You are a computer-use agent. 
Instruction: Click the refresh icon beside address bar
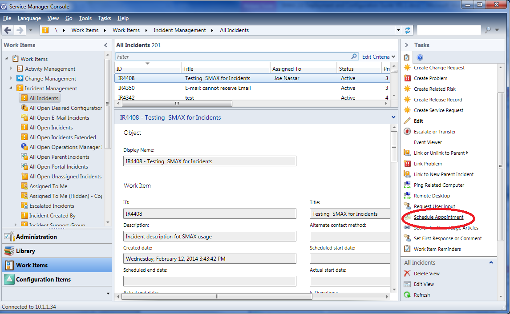(x=408, y=30)
